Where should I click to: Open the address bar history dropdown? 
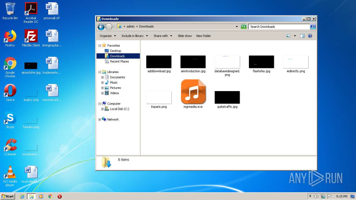(237, 27)
